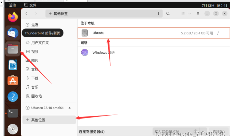Close the Files window
The height and width of the screenshot is (140, 230).
coord(224,14)
